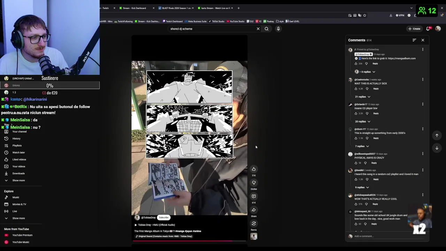Go to next short with down arrow
The height and width of the screenshot is (251, 446).
coord(437,148)
